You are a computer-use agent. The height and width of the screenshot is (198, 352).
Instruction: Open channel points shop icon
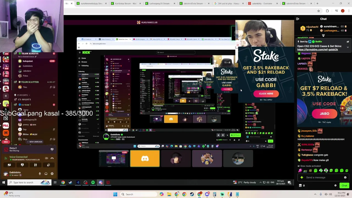[x=300, y=185]
